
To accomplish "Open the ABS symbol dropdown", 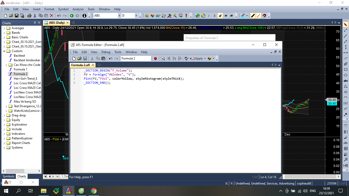I will pyautogui.click(x=119, y=16).
